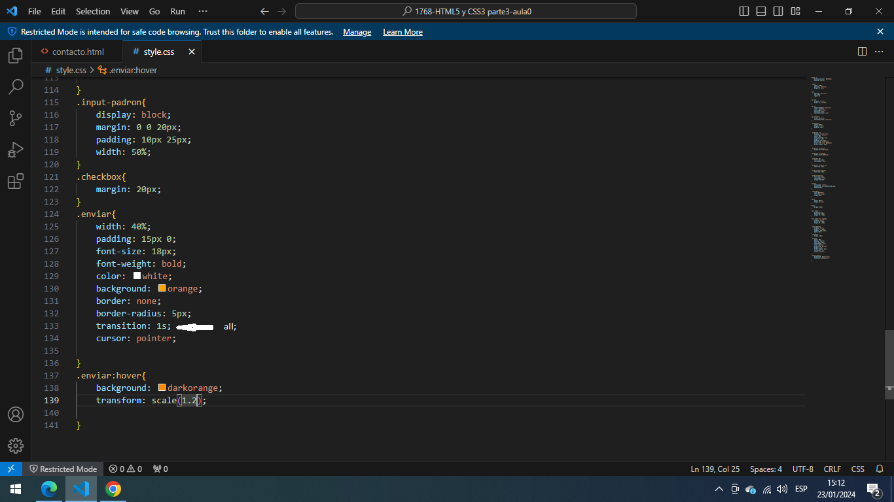The width and height of the screenshot is (894, 502).
Task: Open the Extensions view
Action: point(16,181)
